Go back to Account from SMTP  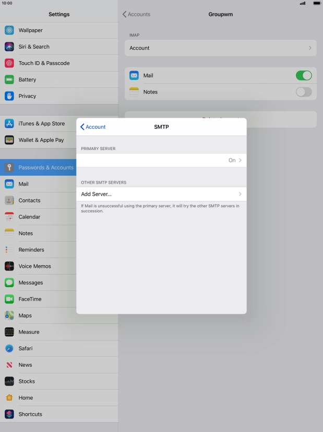93,127
